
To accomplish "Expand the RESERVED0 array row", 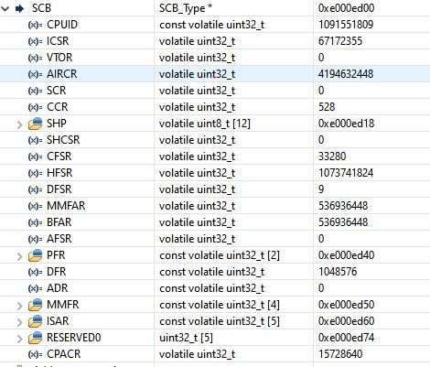I will coord(19,339).
